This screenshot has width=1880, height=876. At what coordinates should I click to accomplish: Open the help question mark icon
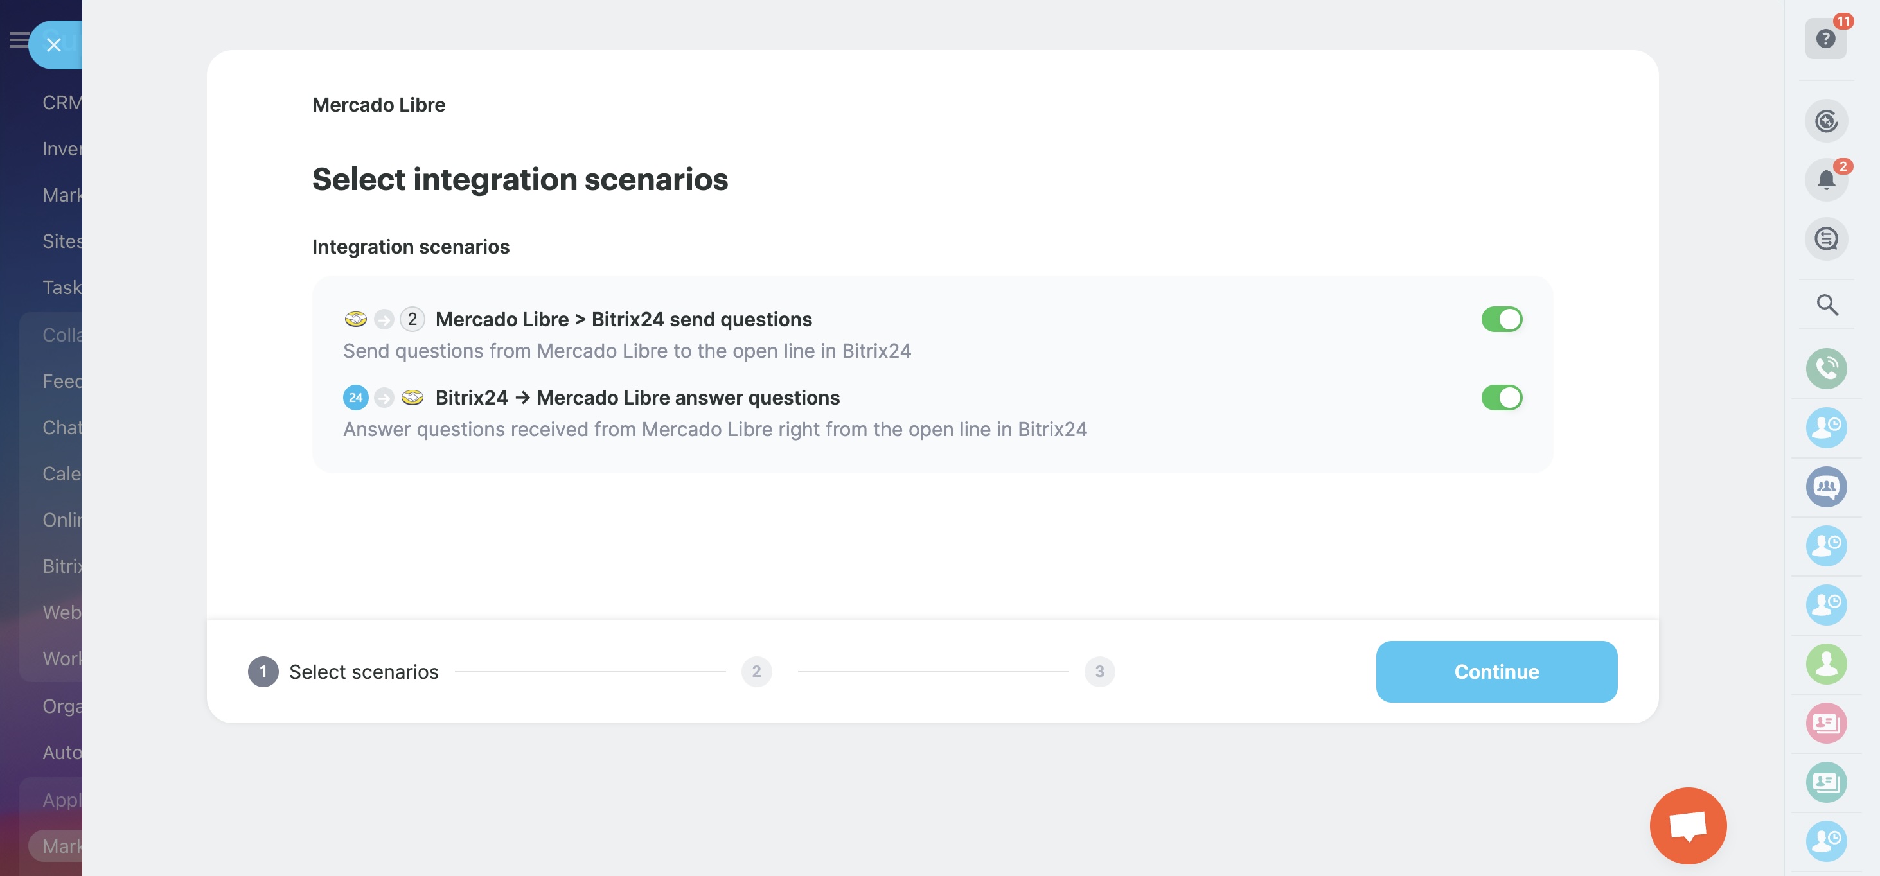tap(1825, 39)
